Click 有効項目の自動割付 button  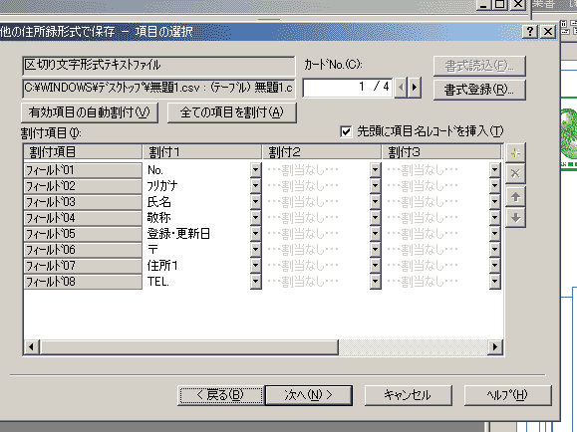[90, 112]
